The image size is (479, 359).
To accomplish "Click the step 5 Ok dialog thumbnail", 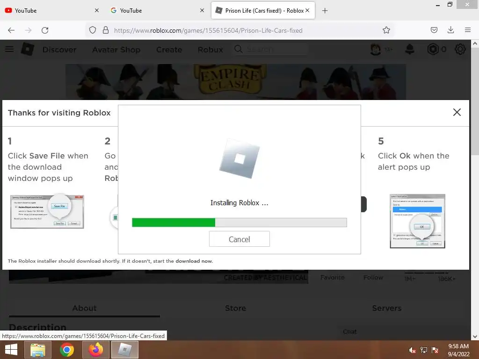I will click(417, 221).
